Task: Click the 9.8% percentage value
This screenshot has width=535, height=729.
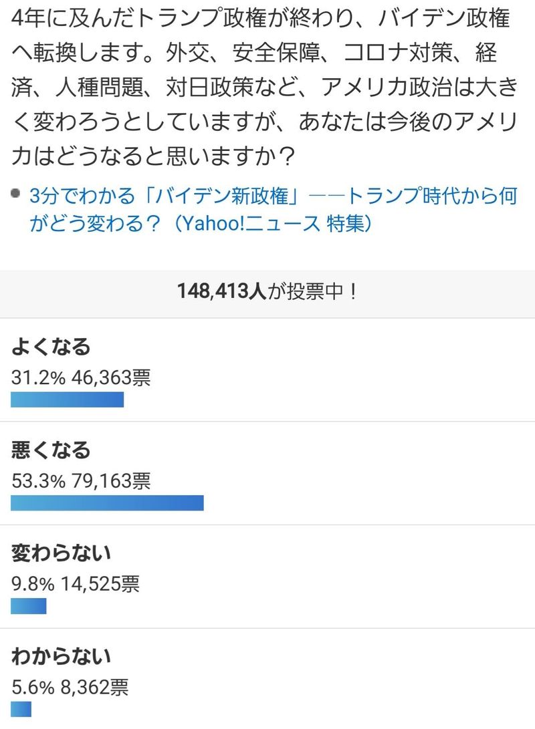Action: [33, 584]
